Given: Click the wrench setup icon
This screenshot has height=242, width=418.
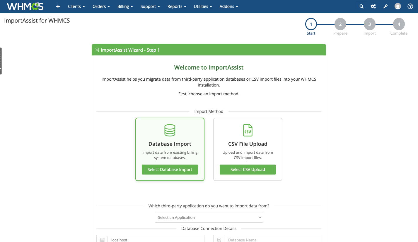Looking at the screenshot, I should tap(385, 6).
